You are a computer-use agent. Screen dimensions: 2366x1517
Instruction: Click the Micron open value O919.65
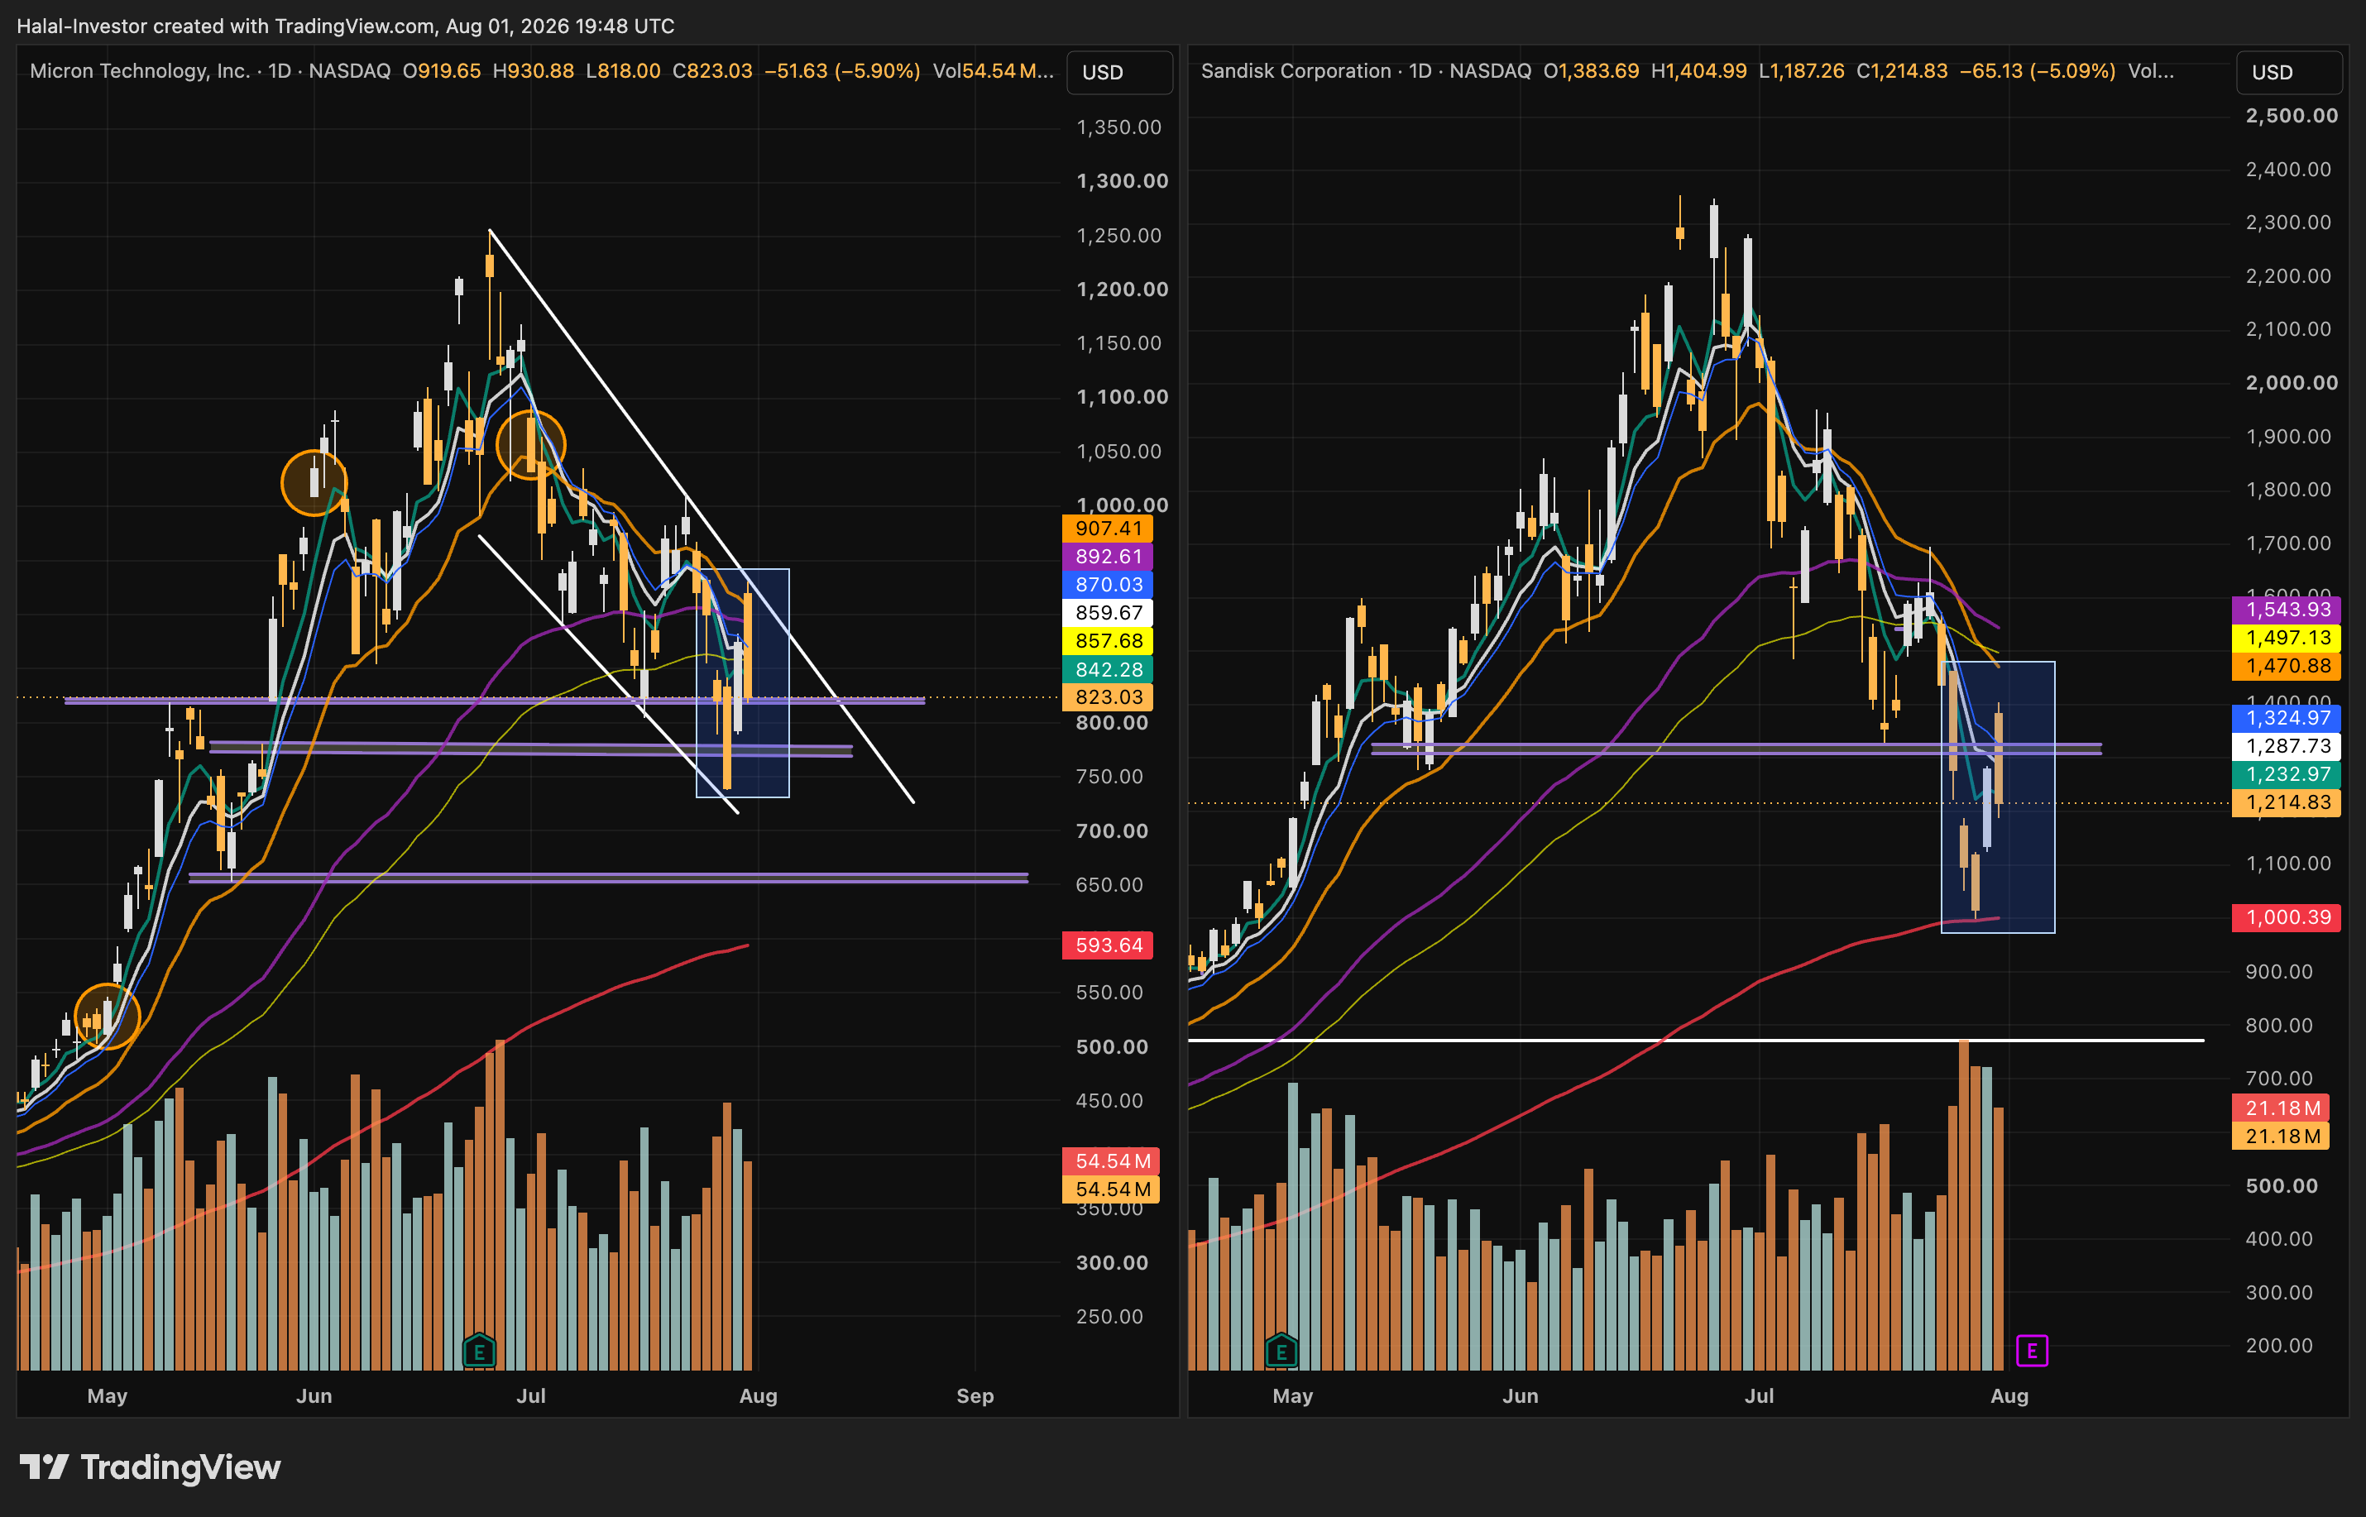(x=441, y=71)
